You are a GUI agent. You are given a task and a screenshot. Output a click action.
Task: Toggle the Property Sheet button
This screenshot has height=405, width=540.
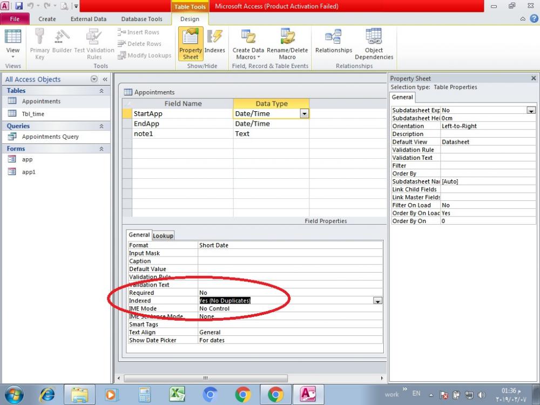coord(191,44)
